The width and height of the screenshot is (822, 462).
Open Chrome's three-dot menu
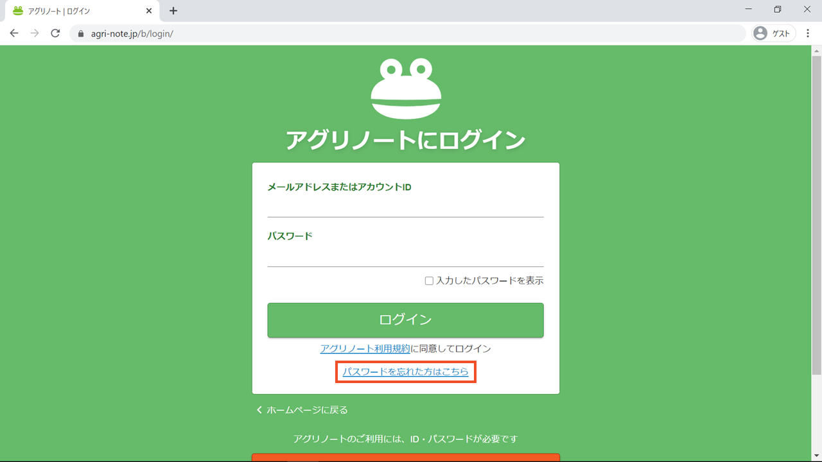tap(808, 33)
